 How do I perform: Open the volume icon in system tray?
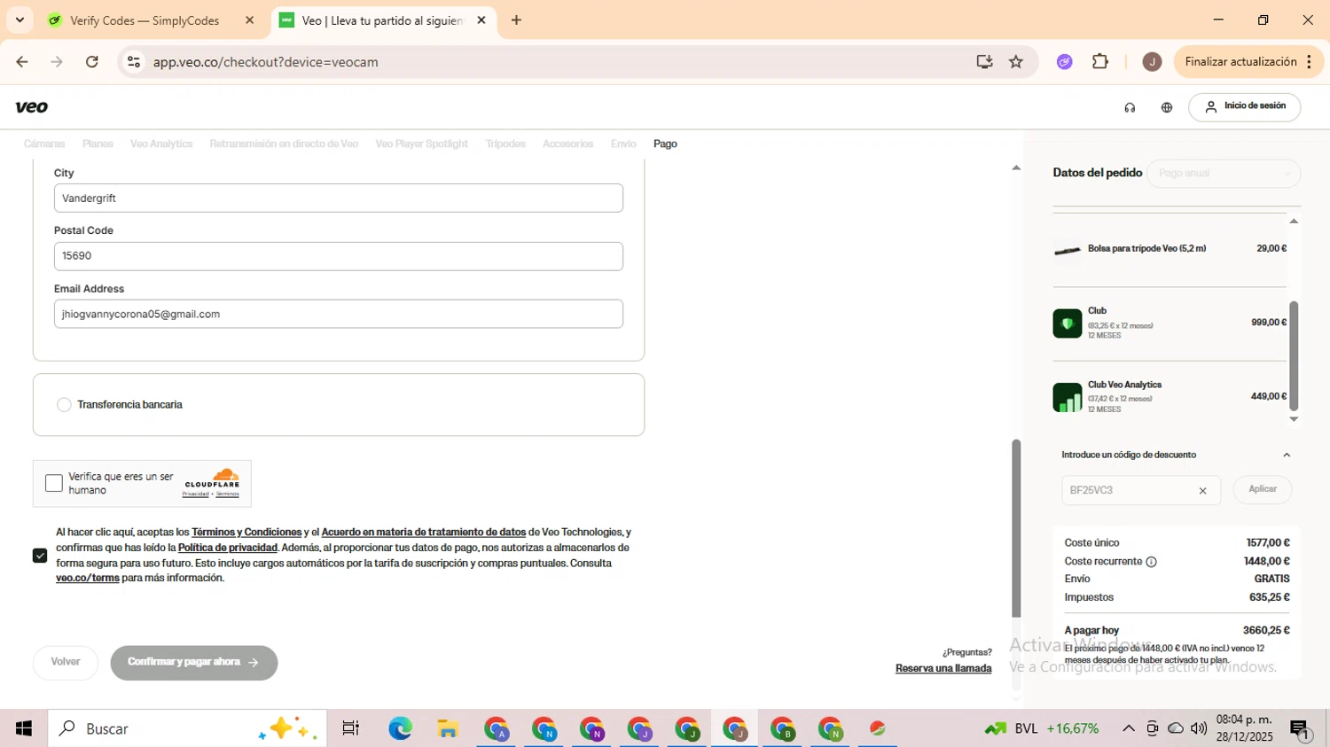pos(1199,728)
